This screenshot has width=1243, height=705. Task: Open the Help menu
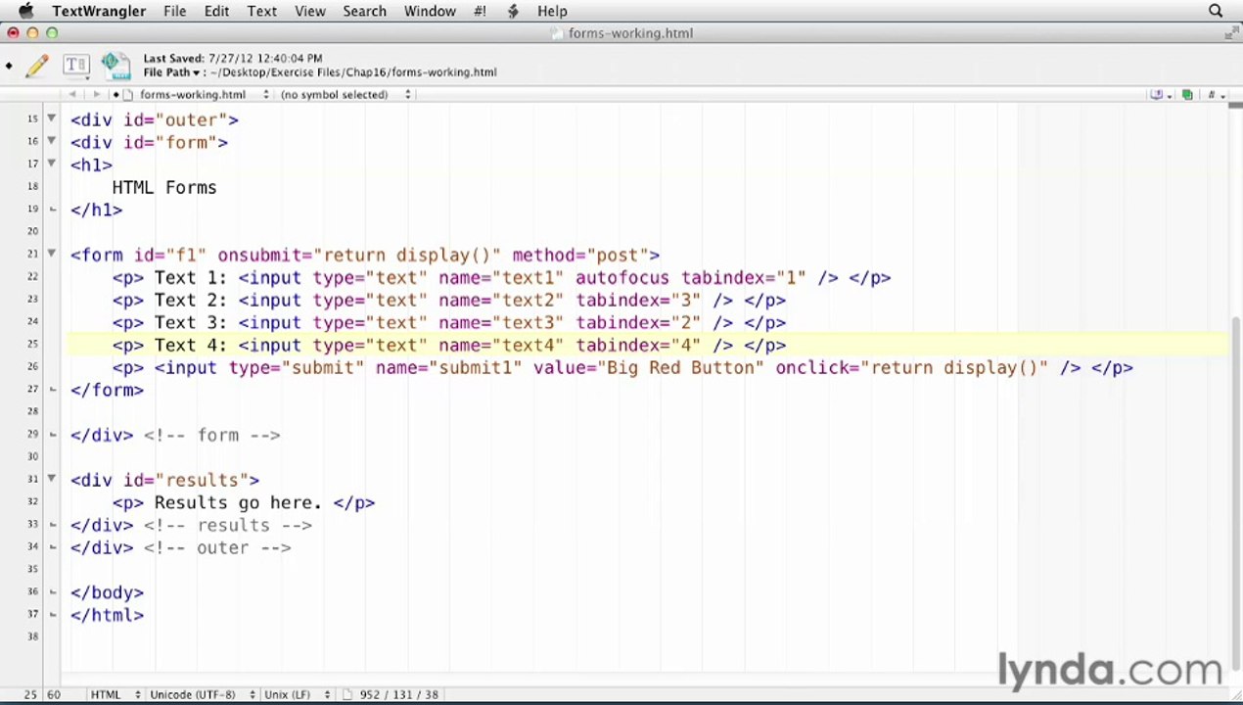552,11
